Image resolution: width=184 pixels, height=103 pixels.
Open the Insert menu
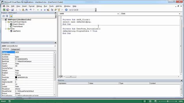tap(24, 6)
